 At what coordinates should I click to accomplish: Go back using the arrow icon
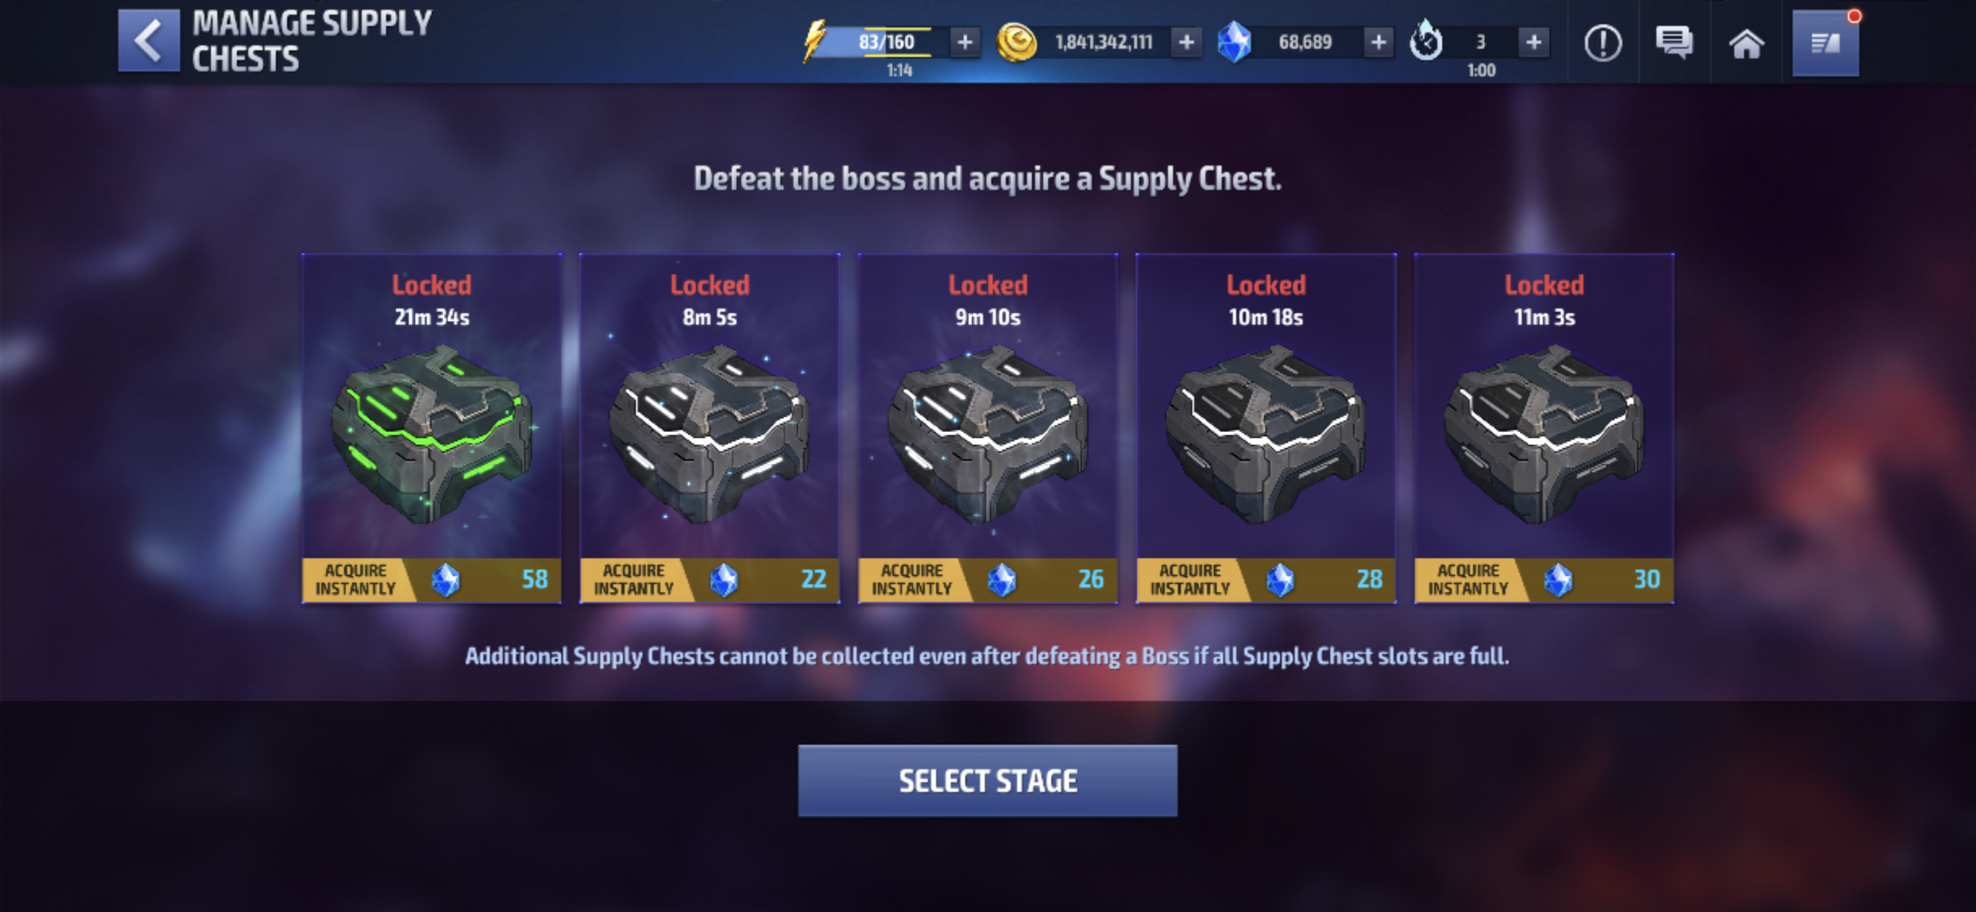point(148,41)
